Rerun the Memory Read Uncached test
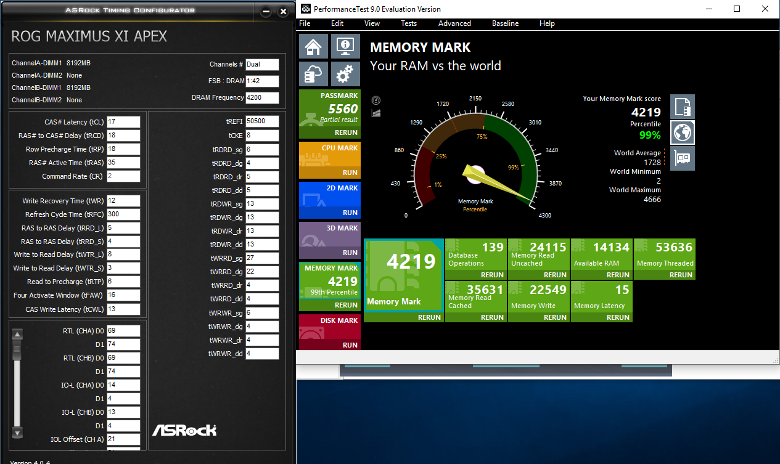The height and width of the screenshot is (464, 780). [555, 275]
